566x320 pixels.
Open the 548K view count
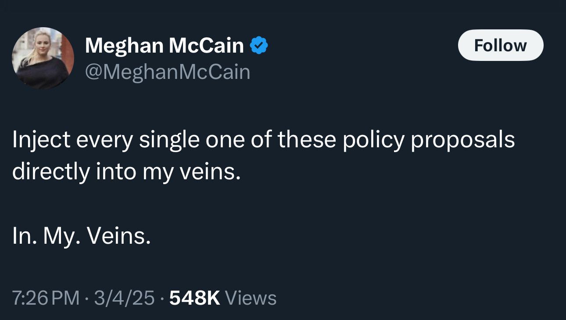[x=194, y=298]
